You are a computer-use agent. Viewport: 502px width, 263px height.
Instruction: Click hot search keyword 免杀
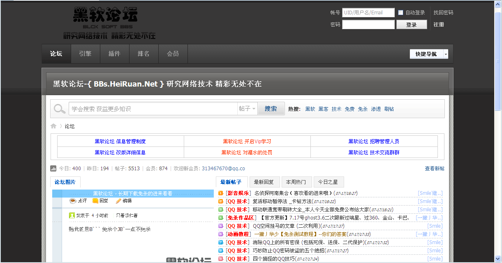[363, 109]
